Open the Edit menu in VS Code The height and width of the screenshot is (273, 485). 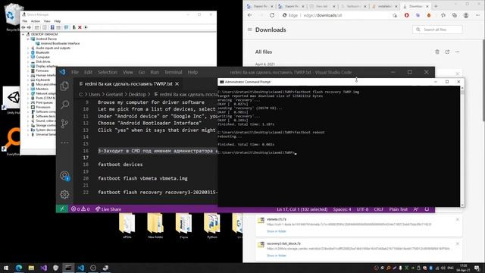click(88, 72)
